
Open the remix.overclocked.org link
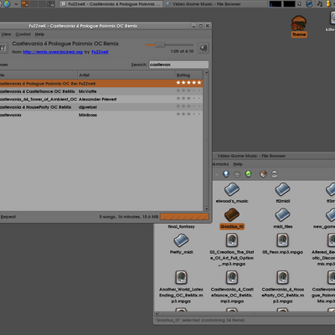tap(53, 52)
